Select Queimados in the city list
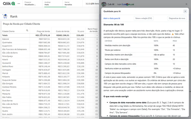The width and height of the screenshot is (191, 119). 7,43
